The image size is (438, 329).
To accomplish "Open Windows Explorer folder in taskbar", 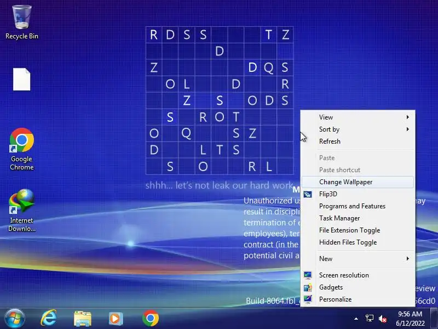I will (83, 319).
